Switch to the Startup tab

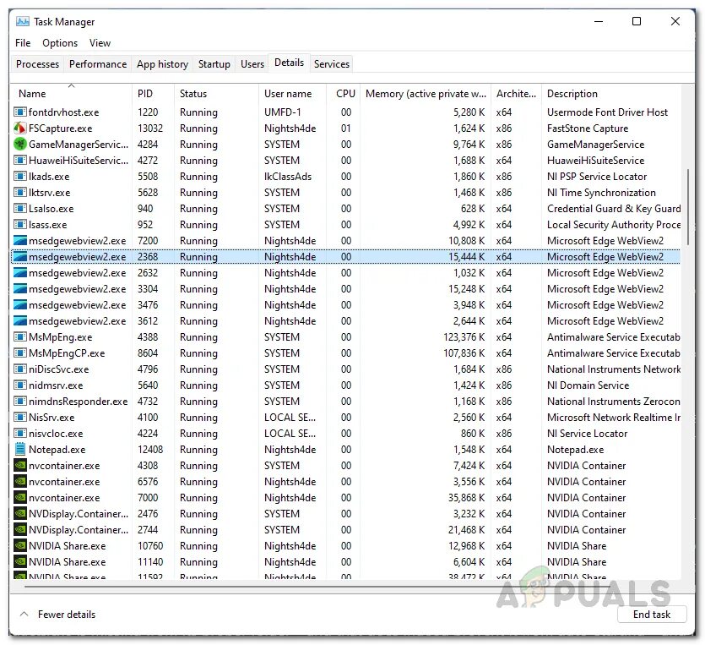click(x=214, y=64)
